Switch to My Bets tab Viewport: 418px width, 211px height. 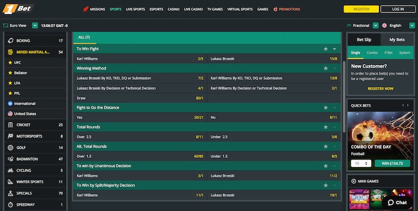click(397, 40)
